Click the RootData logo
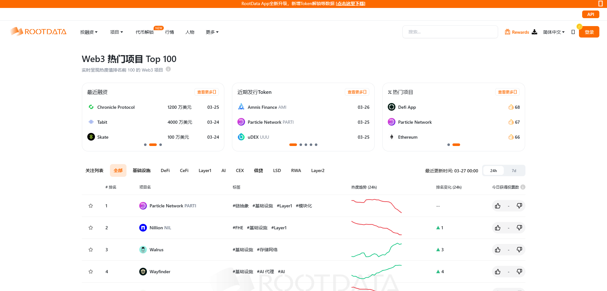This screenshot has height=291, width=607. 38,32
